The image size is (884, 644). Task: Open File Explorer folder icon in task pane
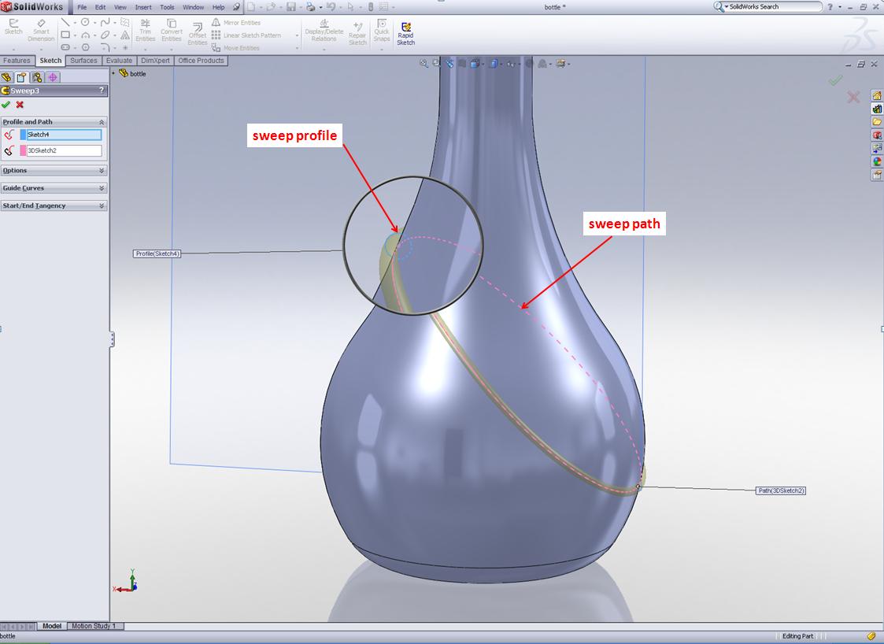[x=877, y=122]
